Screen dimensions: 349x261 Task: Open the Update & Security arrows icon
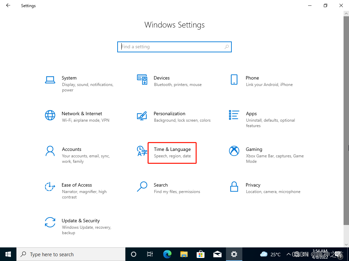50,222
